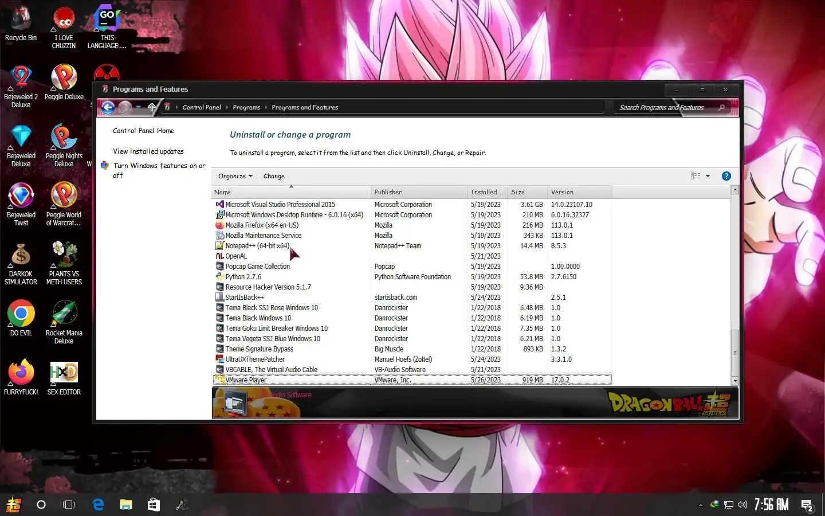Image resolution: width=825 pixels, height=516 pixels.
Task: Open the Recycle Bin desktop icon
Action: click(21, 24)
